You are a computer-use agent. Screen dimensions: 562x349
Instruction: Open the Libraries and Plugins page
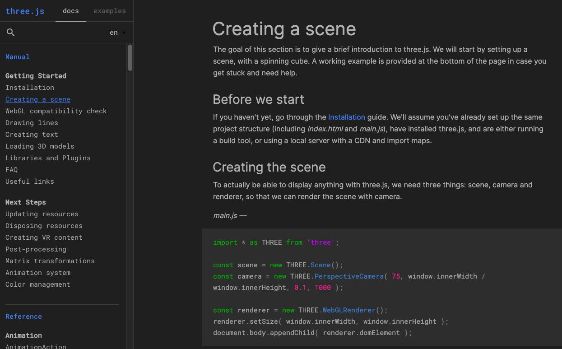[48, 158]
